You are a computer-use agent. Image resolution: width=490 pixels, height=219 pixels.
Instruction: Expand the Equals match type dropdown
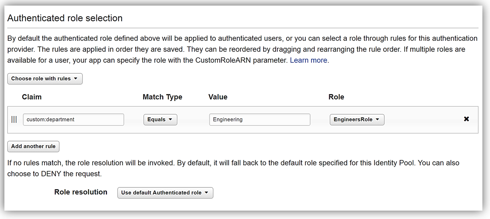coord(160,119)
